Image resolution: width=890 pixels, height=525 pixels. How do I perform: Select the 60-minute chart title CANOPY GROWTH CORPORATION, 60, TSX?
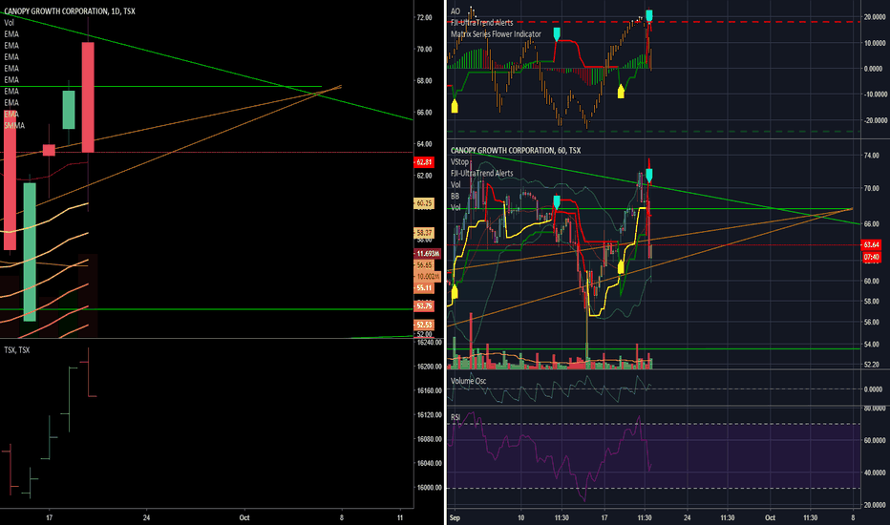(516, 151)
